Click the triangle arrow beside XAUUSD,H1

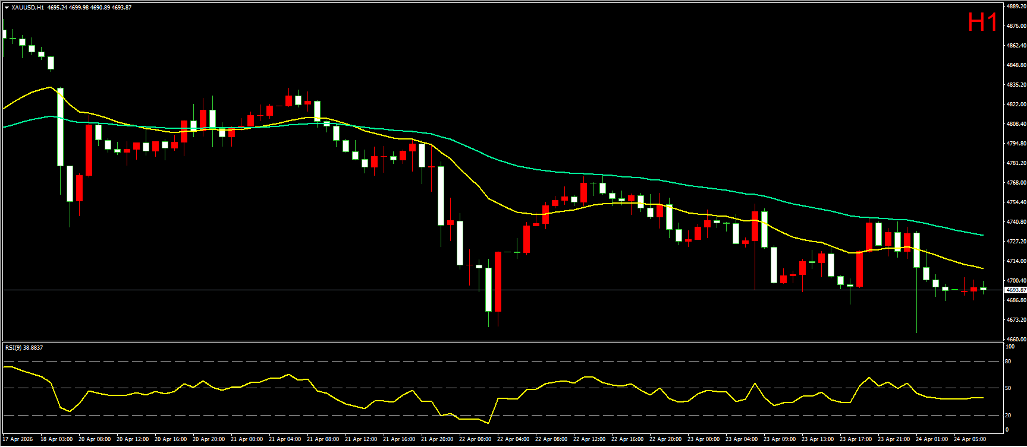pyautogui.click(x=7, y=8)
